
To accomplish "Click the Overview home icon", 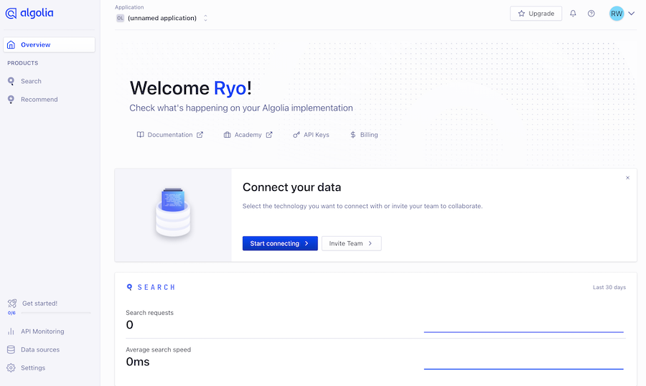I will [11, 44].
